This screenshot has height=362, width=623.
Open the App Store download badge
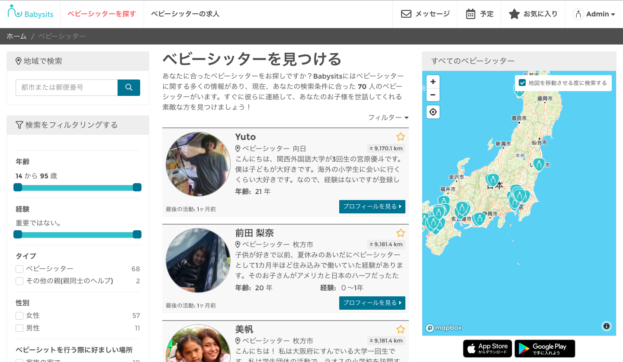488,349
